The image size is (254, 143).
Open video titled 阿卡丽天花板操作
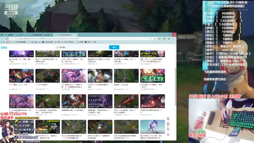(42, 85)
